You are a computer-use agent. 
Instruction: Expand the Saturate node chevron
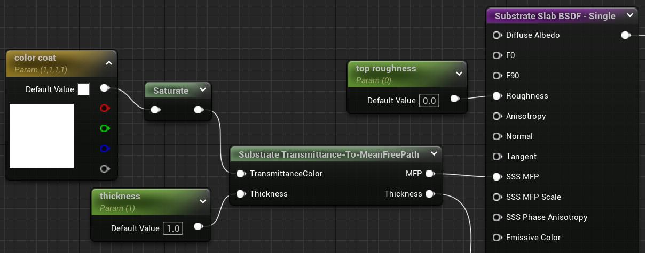pyautogui.click(x=203, y=90)
